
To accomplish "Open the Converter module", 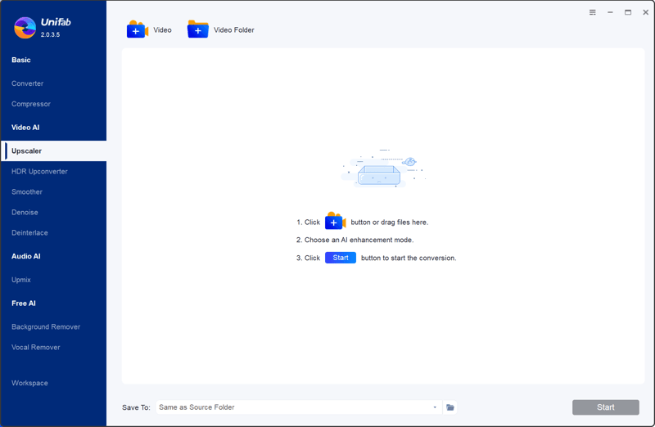I will pos(28,83).
